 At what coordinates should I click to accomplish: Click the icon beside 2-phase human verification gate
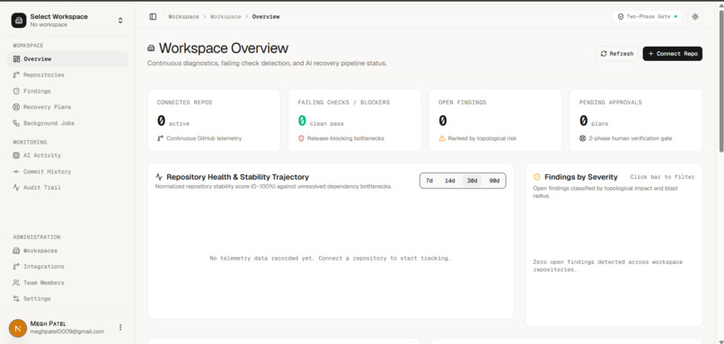tap(582, 138)
